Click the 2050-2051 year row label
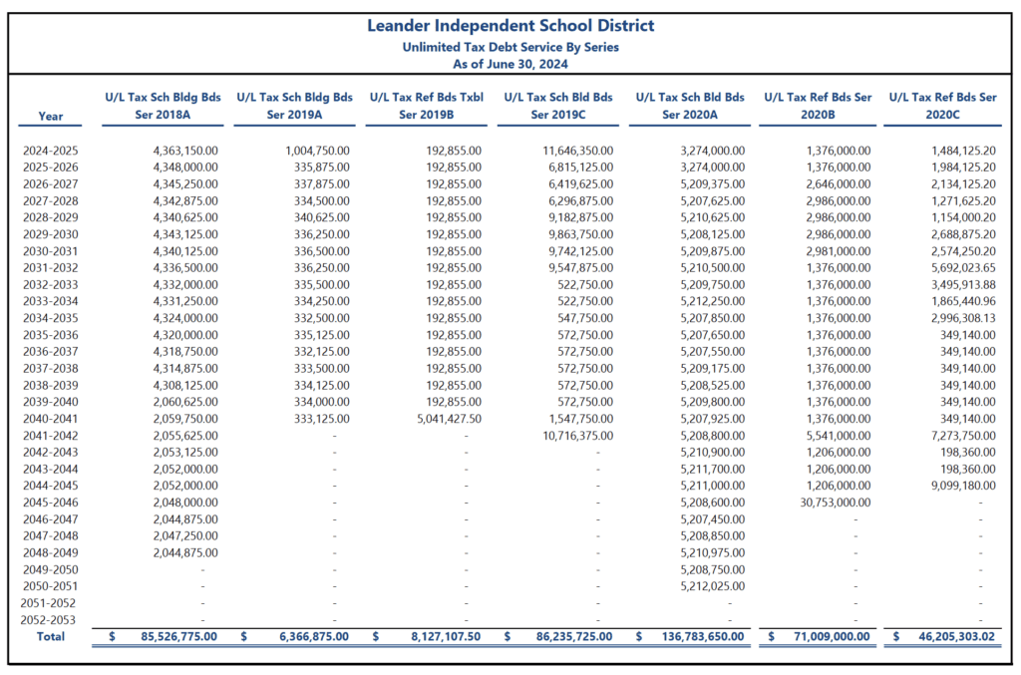The height and width of the screenshot is (675, 1021). point(50,586)
